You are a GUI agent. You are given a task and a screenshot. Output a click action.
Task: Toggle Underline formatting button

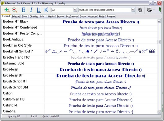coord(38,10)
